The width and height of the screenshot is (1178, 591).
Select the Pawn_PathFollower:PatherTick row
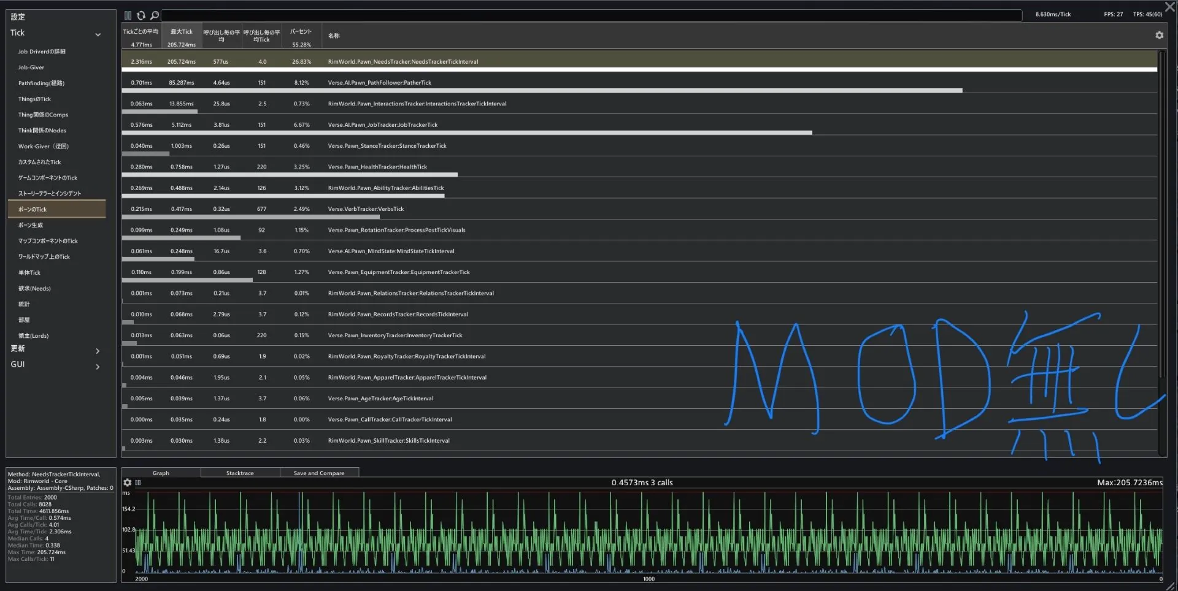click(379, 83)
